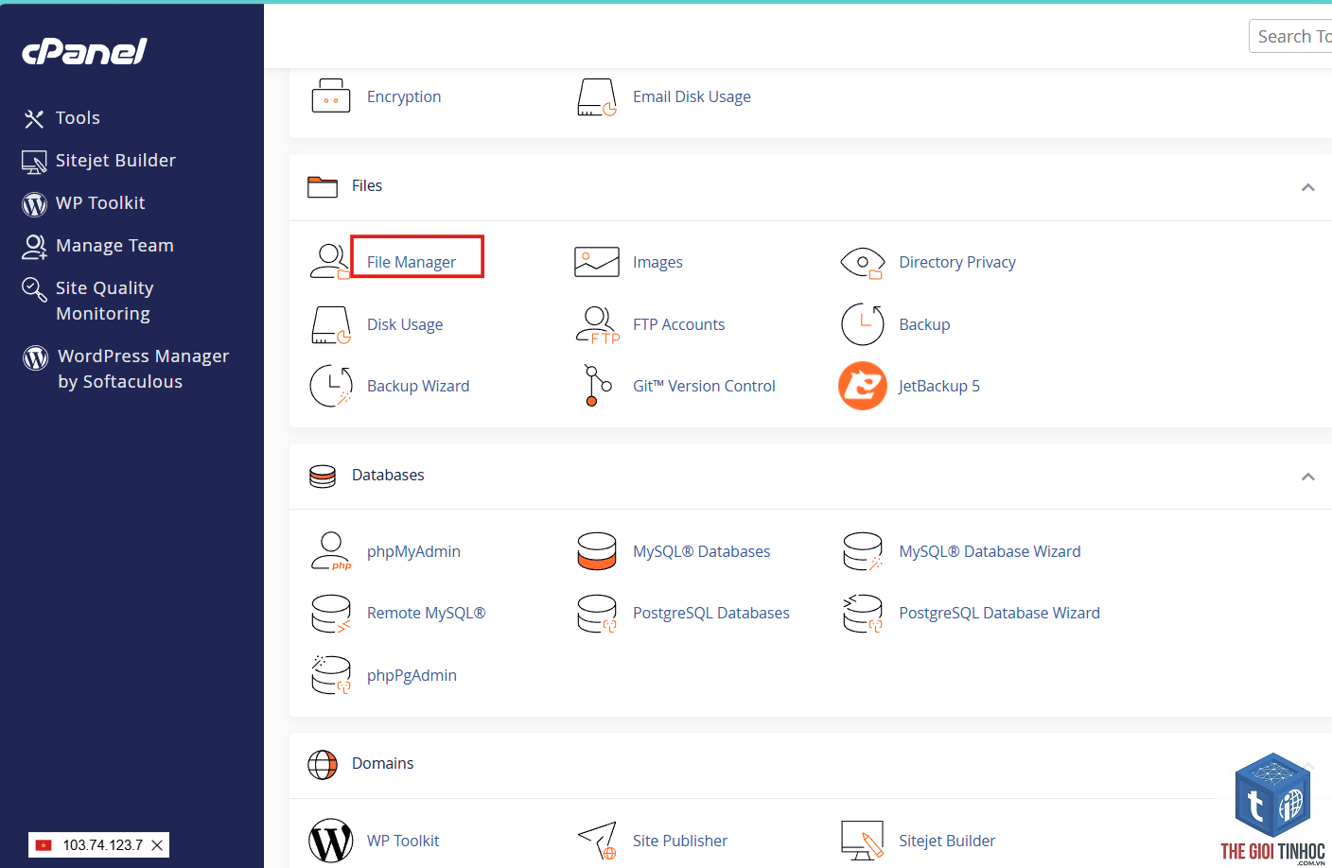Click the Site Publisher paper plane icon
Screen dimensions: 1332x868
[598, 841]
